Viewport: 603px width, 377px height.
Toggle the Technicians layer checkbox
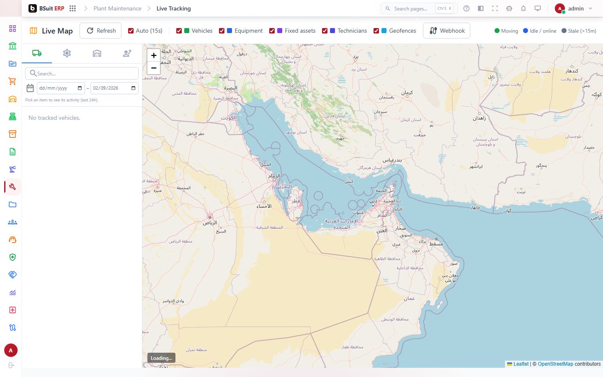pos(325,31)
